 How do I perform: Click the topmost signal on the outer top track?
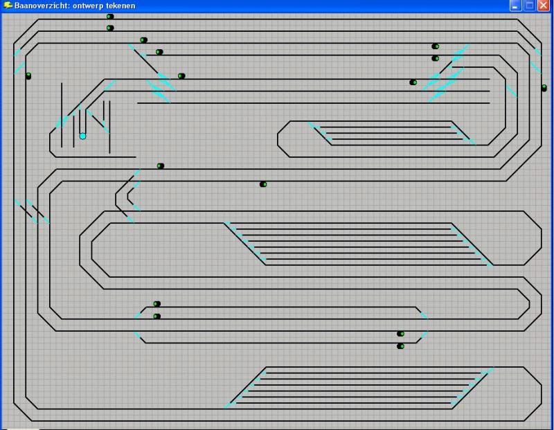click(x=110, y=16)
